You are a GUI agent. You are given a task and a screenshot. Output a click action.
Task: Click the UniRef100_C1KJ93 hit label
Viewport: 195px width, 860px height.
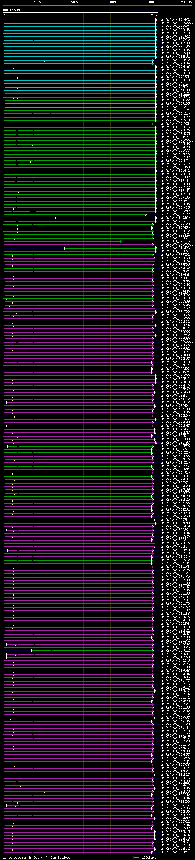(175, 248)
